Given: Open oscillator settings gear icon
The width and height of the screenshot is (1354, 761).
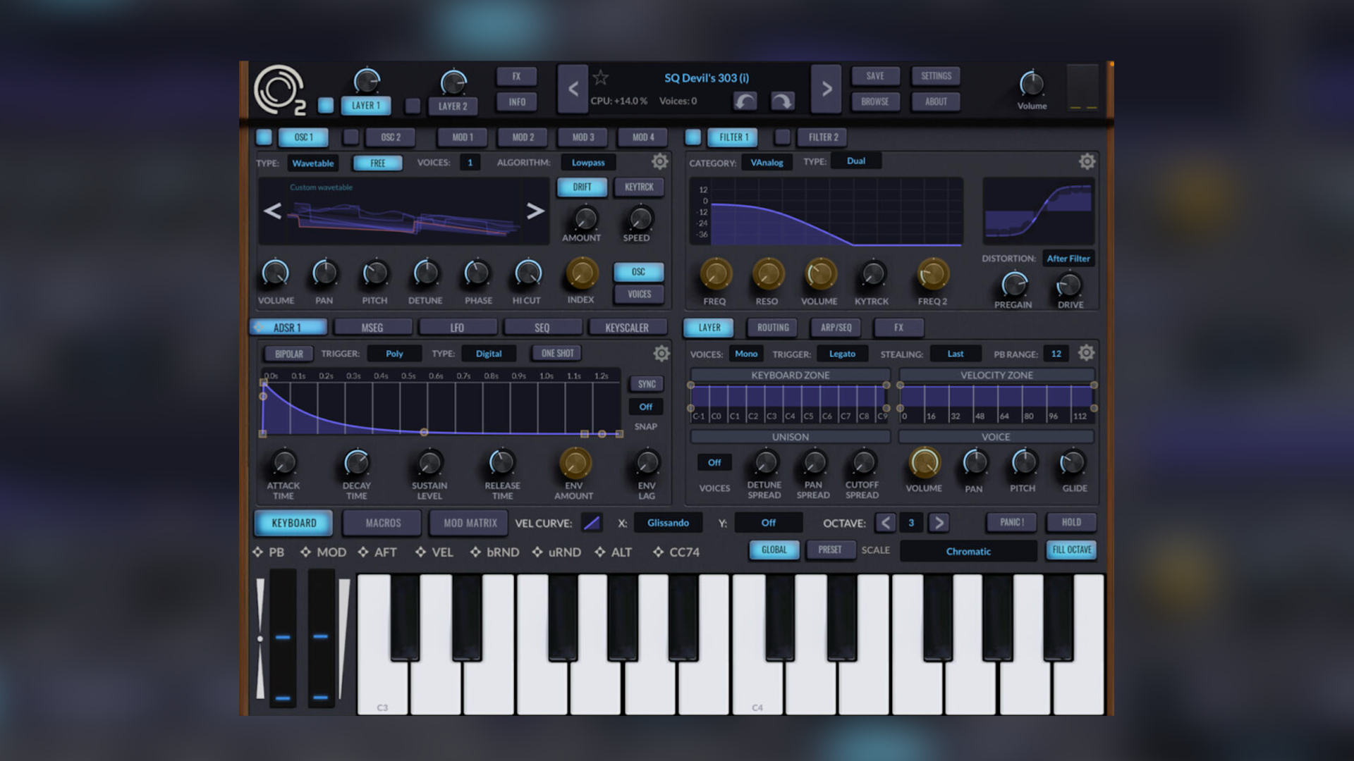Looking at the screenshot, I should point(659,161).
